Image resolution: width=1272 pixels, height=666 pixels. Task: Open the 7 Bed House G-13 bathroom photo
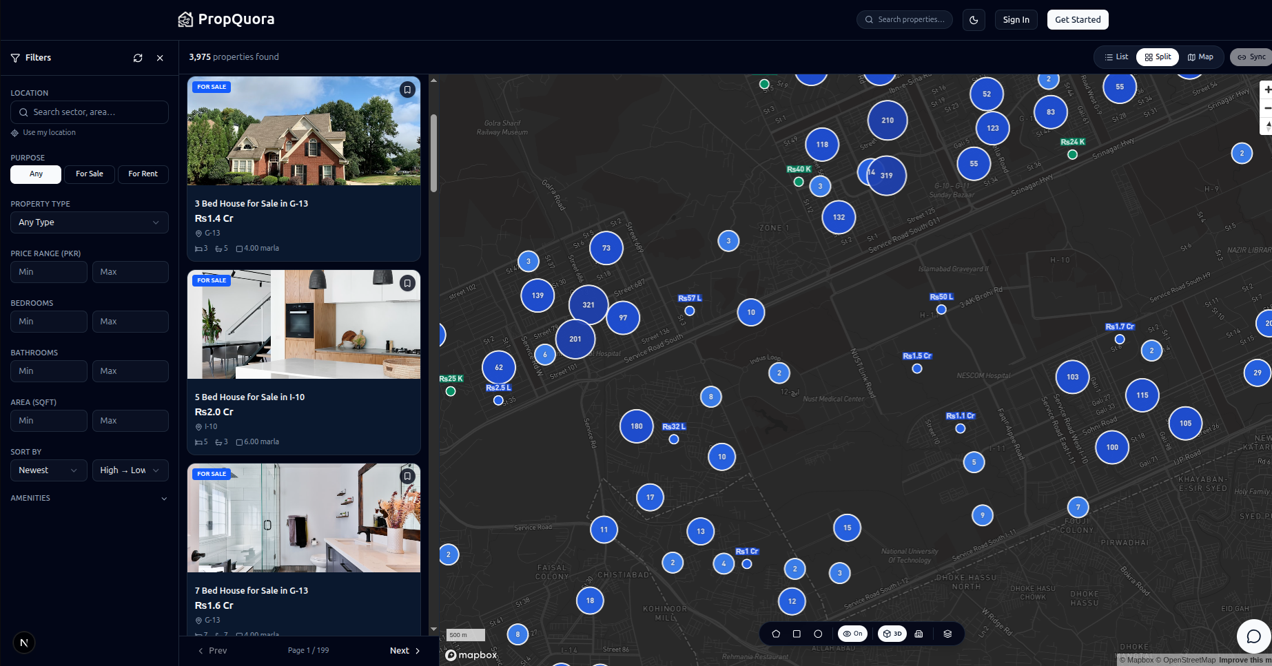pyautogui.click(x=304, y=518)
